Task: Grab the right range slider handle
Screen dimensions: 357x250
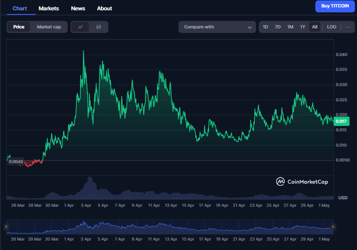Action: click(333, 227)
